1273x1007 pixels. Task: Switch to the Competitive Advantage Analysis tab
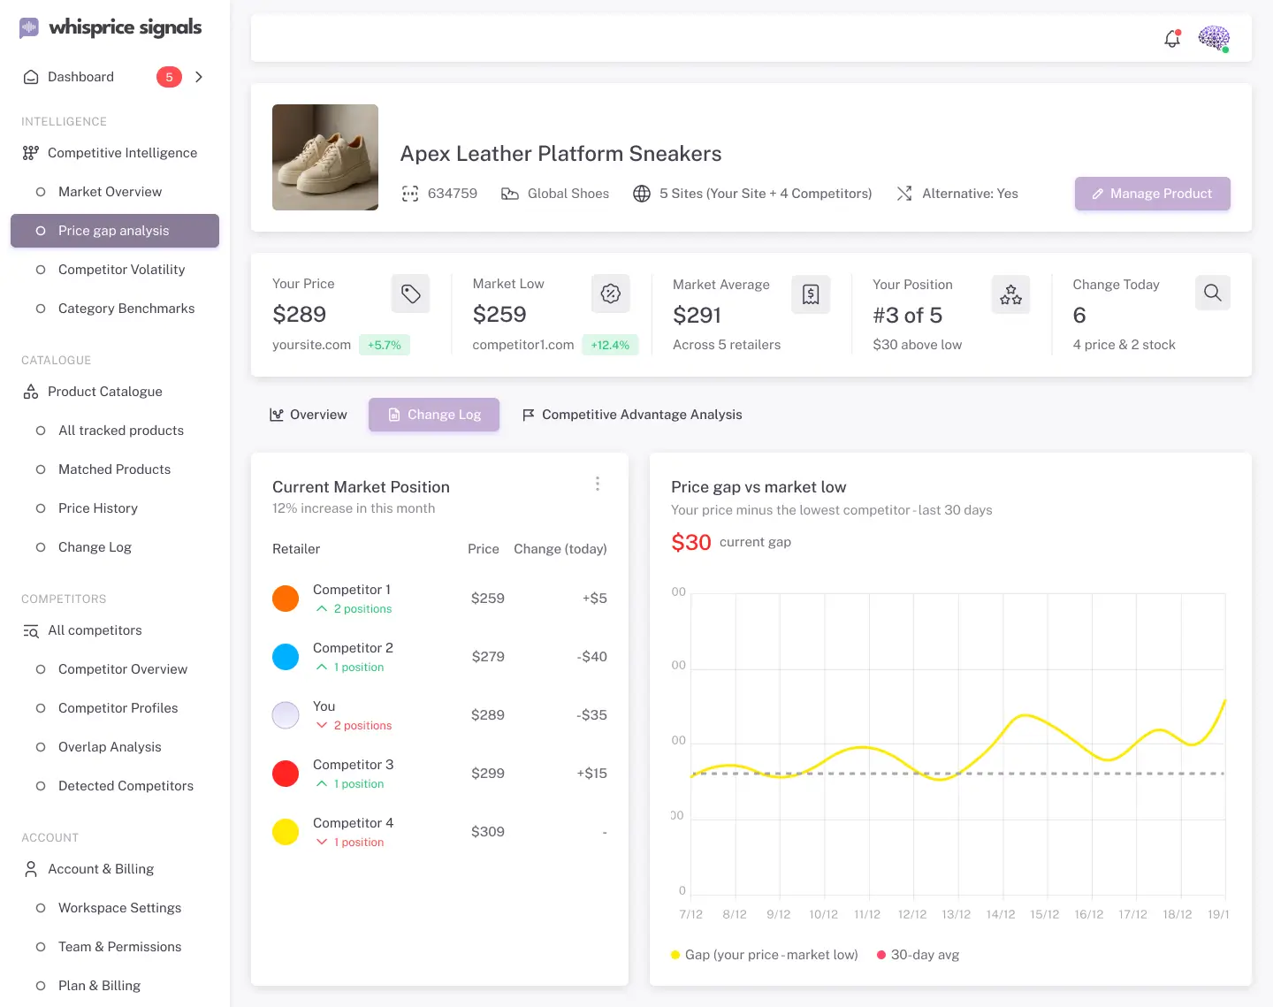[632, 414]
